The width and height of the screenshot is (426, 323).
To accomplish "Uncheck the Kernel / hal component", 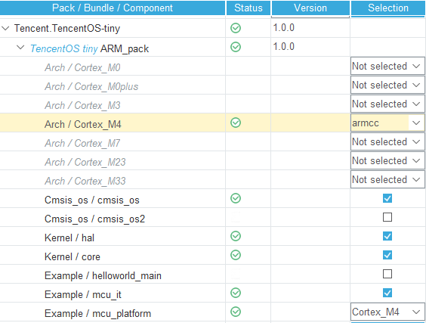I will (x=387, y=236).
